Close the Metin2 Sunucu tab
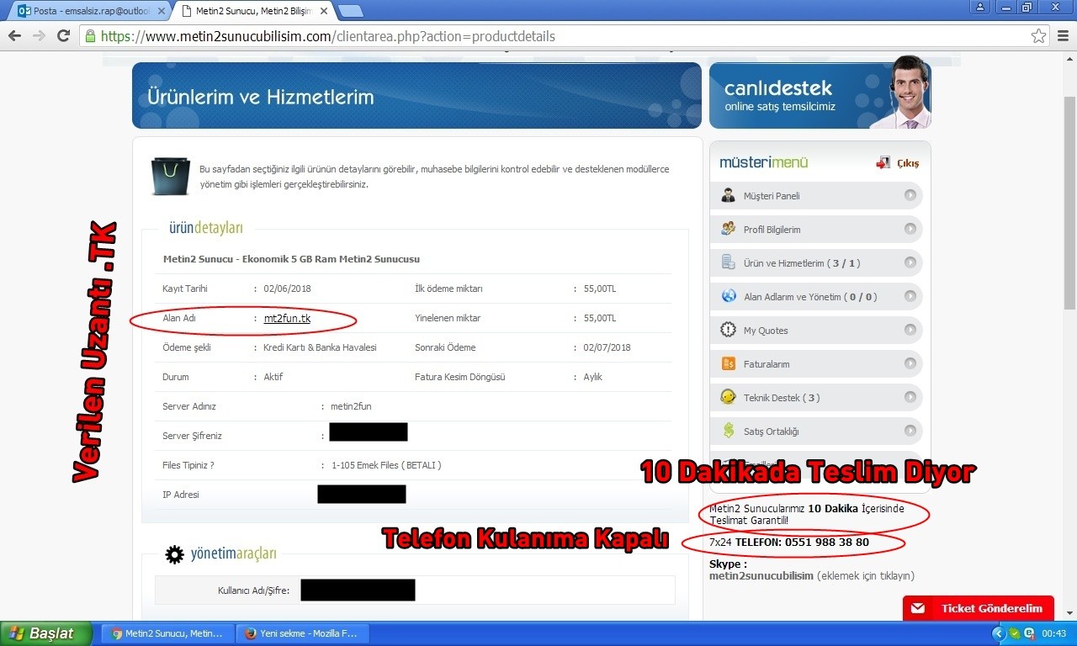1077x646 pixels. point(323,11)
